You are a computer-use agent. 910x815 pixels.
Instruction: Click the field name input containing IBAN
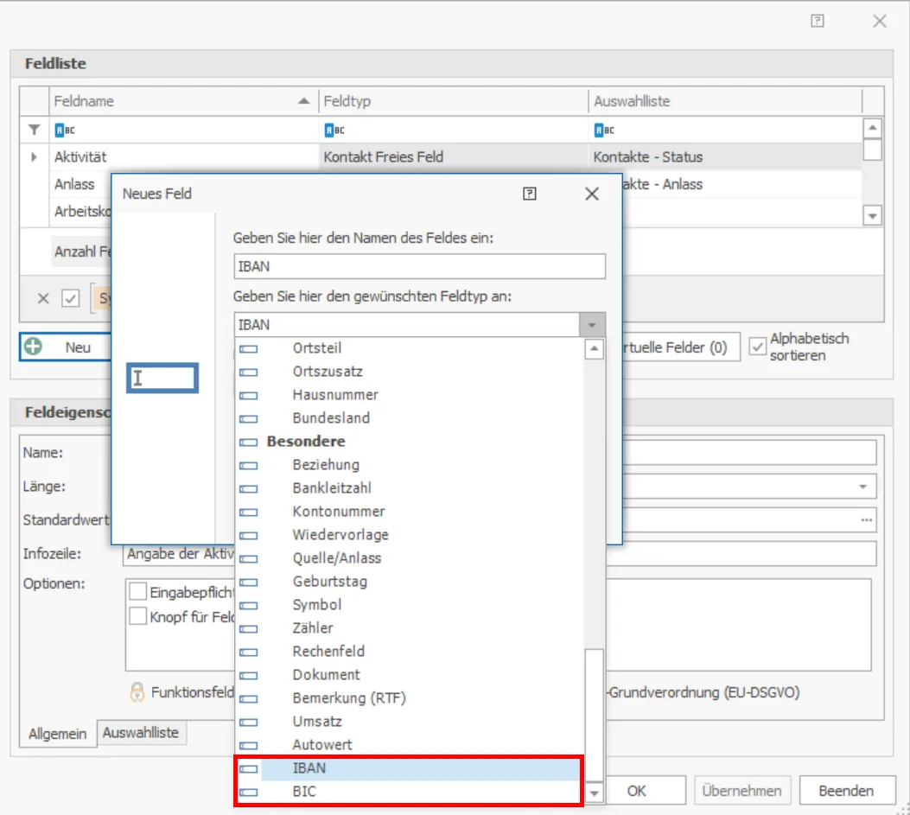pyautogui.click(x=419, y=266)
